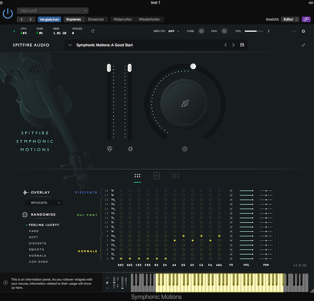Click the icon under the left vertical slider
Viewport: 314px width, 301px height.
coord(109,149)
